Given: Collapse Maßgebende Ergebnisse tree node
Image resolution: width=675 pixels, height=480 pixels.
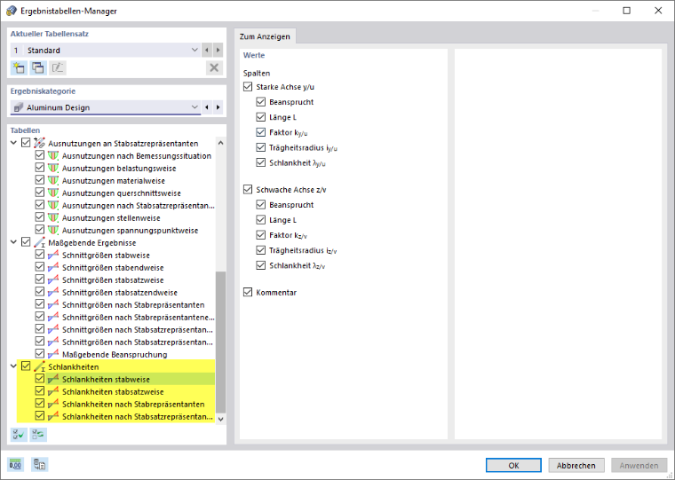Looking at the screenshot, I should click(x=14, y=242).
